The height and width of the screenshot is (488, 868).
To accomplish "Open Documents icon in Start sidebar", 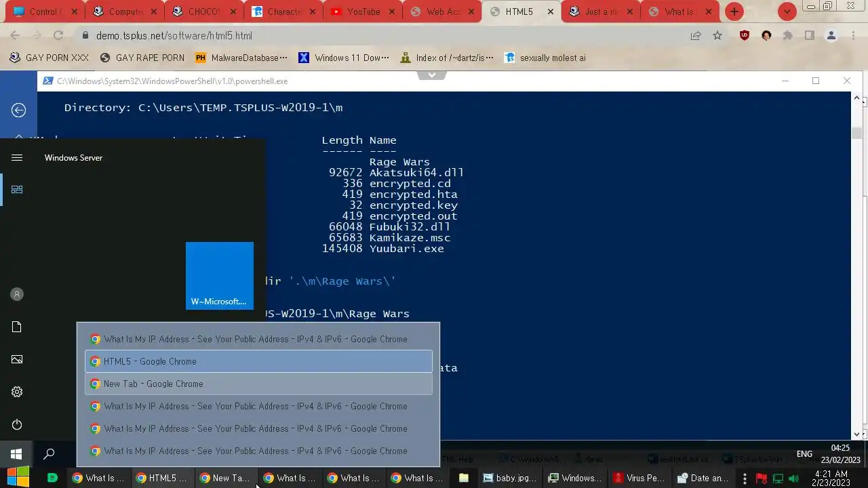I will (17, 327).
